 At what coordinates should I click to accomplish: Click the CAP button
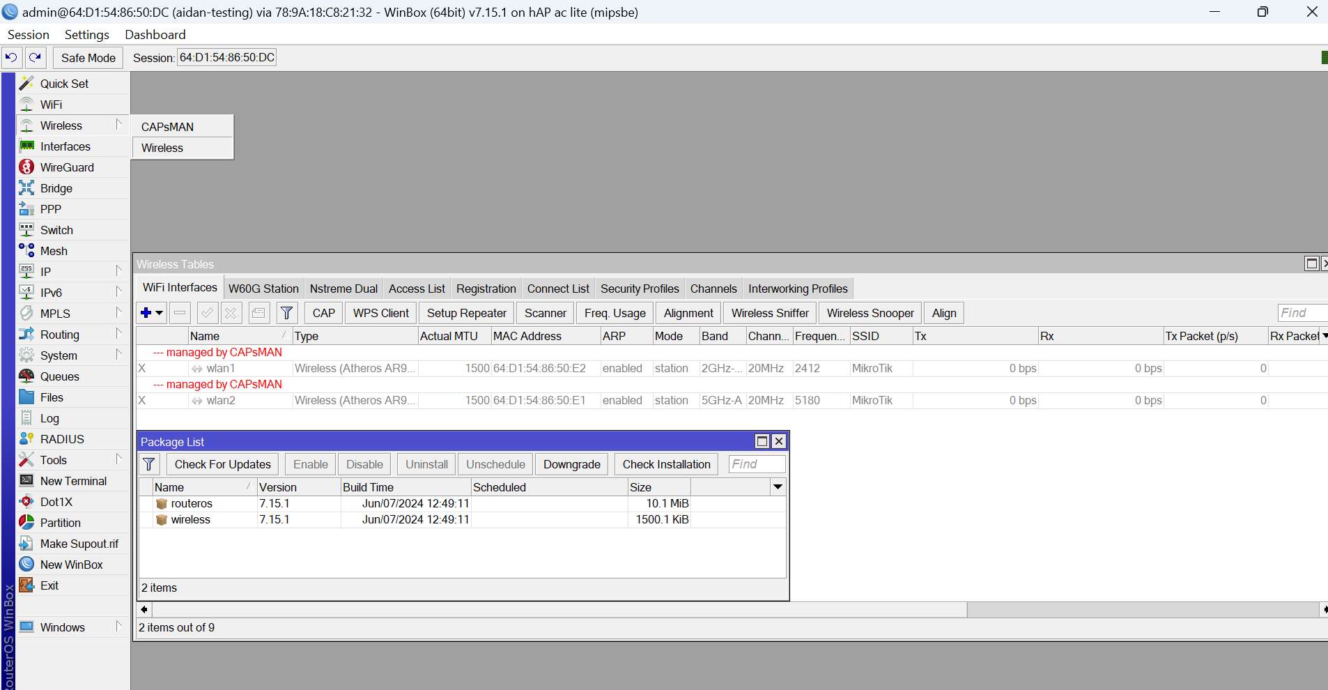pyautogui.click(x=324, y=313)
